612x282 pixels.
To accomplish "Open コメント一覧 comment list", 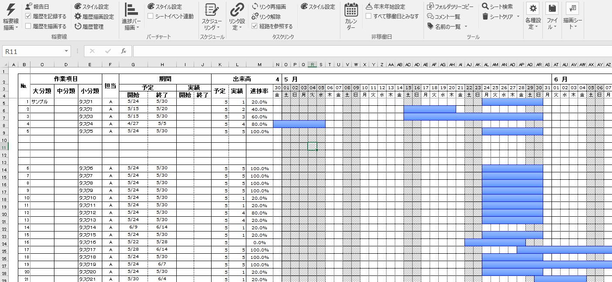I will click(x=444, y=17).
